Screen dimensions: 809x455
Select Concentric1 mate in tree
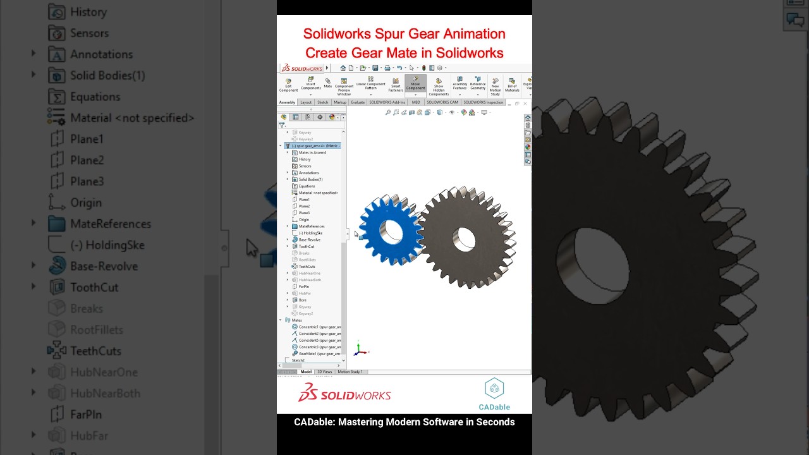316,327
